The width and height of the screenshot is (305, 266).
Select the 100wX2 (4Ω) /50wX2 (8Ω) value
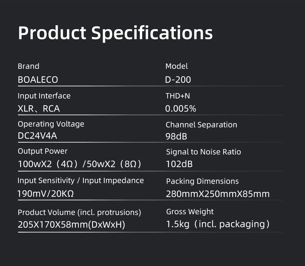(80, 164)
